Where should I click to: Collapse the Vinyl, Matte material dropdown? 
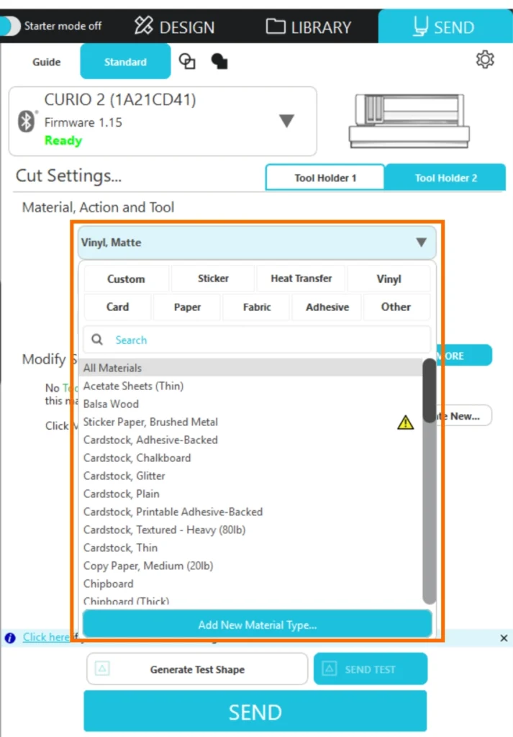(421, 243)
